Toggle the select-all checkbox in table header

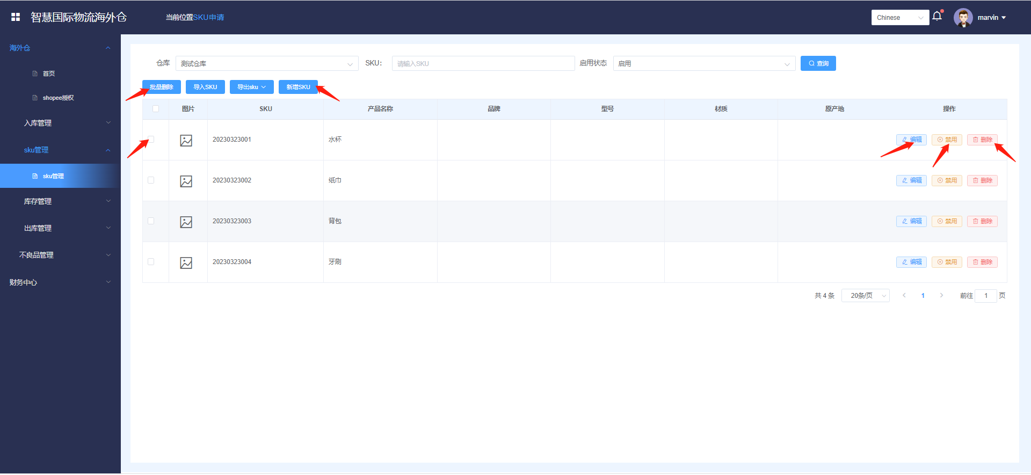(x=156, y=109)
